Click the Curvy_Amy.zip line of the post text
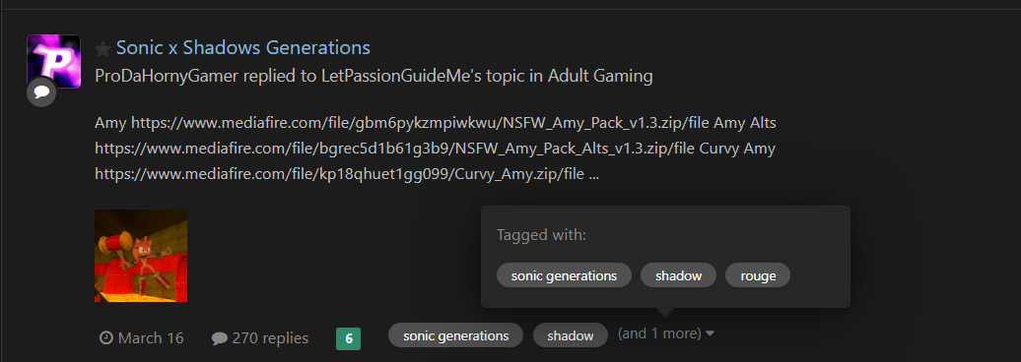Viewport: 1021px width, 362px height. pyautogui.click(x=347, y=174)
